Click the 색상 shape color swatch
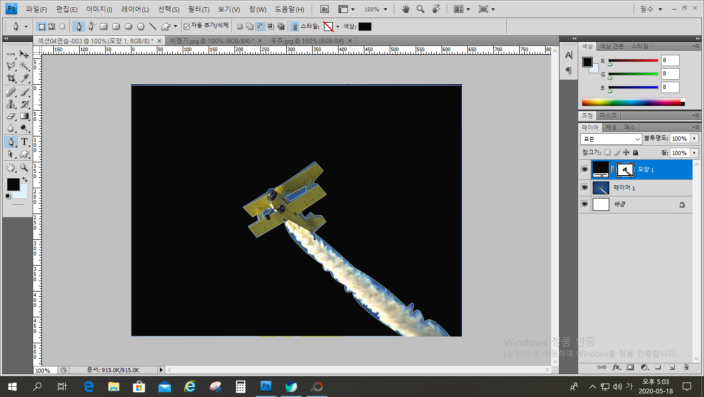The height and width of the screenshot is (397, 704). coord(365,26)
